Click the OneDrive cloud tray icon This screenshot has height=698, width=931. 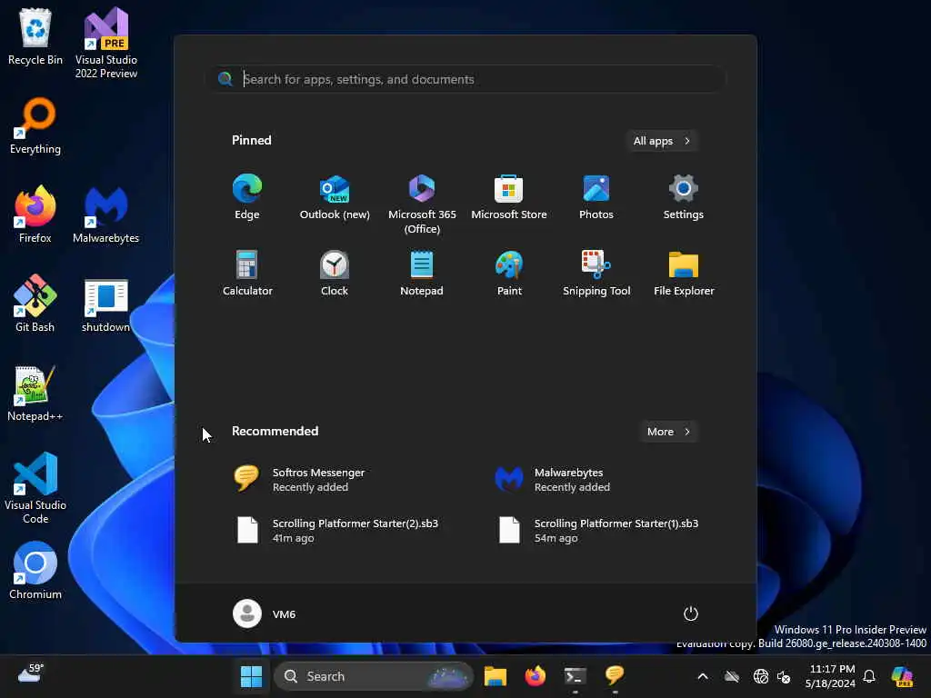[732, 676]
